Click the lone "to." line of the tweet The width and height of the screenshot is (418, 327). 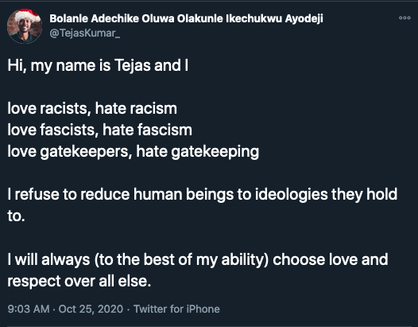click(16, 216)
